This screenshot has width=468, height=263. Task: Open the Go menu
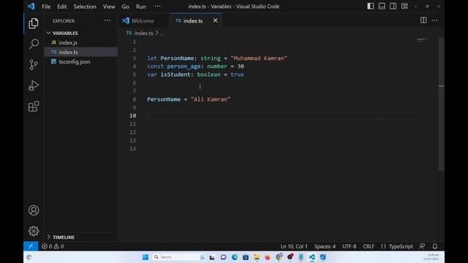125,7
